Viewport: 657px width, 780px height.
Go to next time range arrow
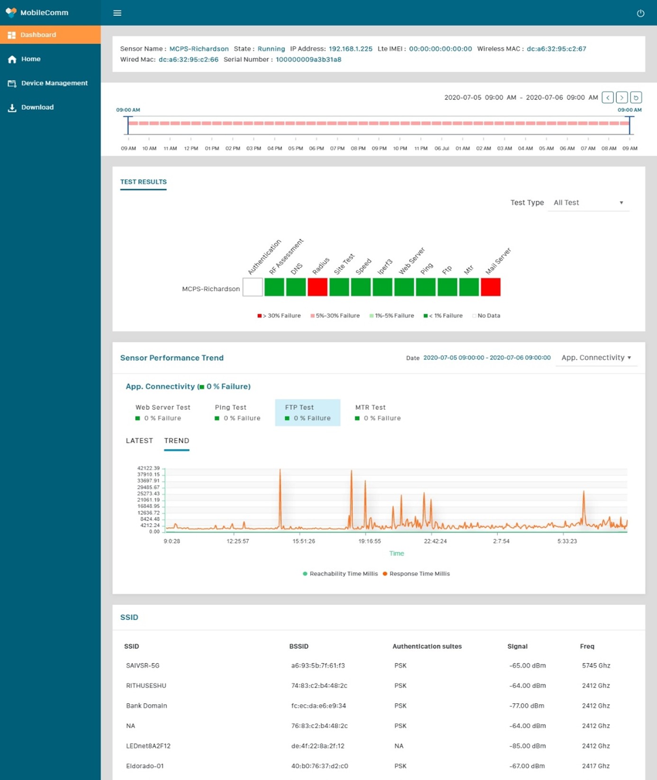[622, 98]
